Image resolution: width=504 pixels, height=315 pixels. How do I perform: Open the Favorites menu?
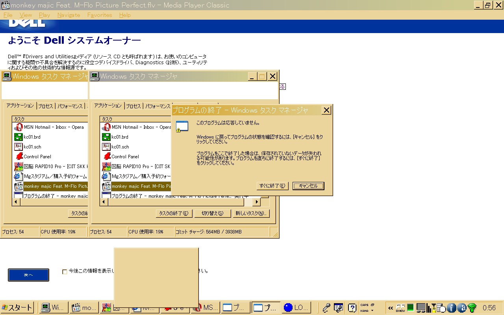click(x=100, y=15)
